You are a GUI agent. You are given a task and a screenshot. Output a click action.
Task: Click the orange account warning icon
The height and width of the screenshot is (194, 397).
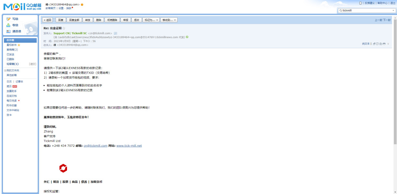click(x=82, y=5)
